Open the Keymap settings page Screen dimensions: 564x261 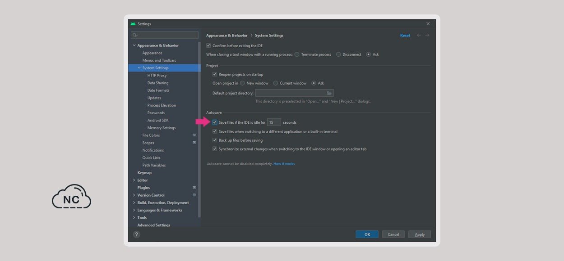point(144,173)
